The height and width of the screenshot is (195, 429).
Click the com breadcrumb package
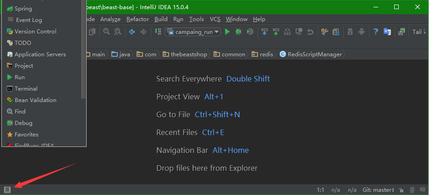146,54
